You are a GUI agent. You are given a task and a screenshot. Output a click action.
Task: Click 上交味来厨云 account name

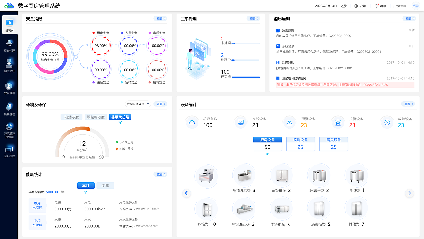click(401, 6)
